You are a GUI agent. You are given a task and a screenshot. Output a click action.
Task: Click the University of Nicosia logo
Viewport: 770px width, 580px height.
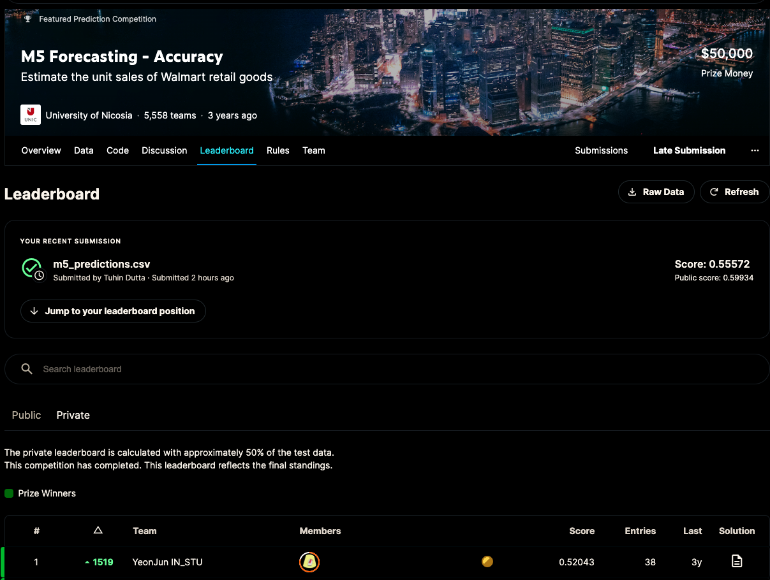coord(31,115)
